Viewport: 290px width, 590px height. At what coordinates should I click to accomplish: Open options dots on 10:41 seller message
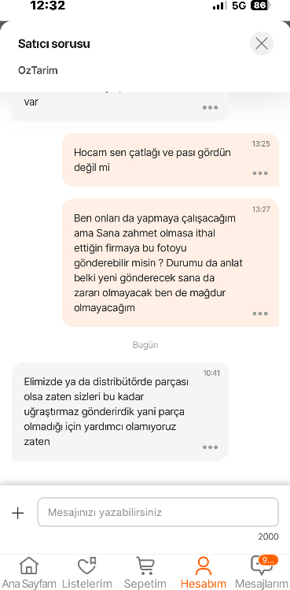pos(210,447)
